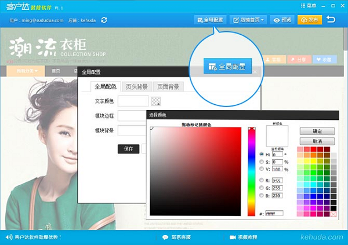Switch to the 页头背景 tab
348x245 pixels.
click(137, 87)
